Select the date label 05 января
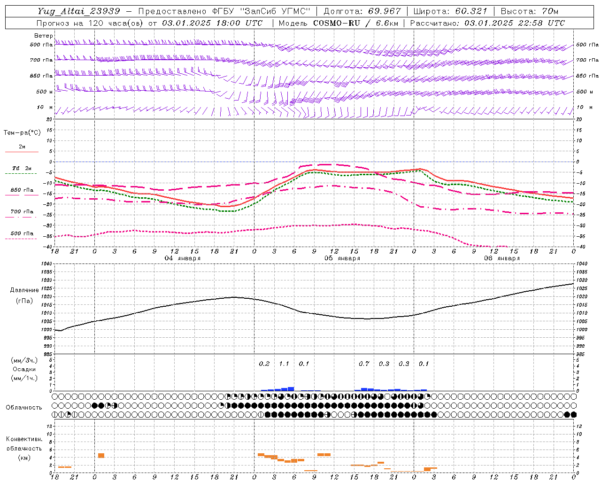 (x=342, y=258)
